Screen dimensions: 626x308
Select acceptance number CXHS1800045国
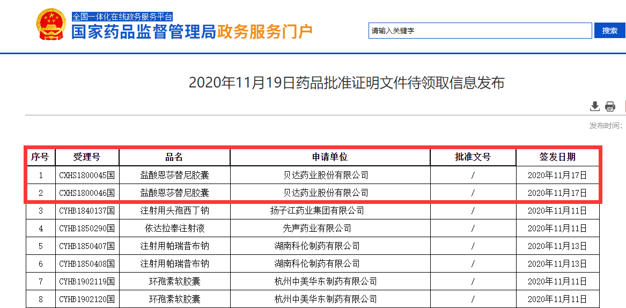87,175
